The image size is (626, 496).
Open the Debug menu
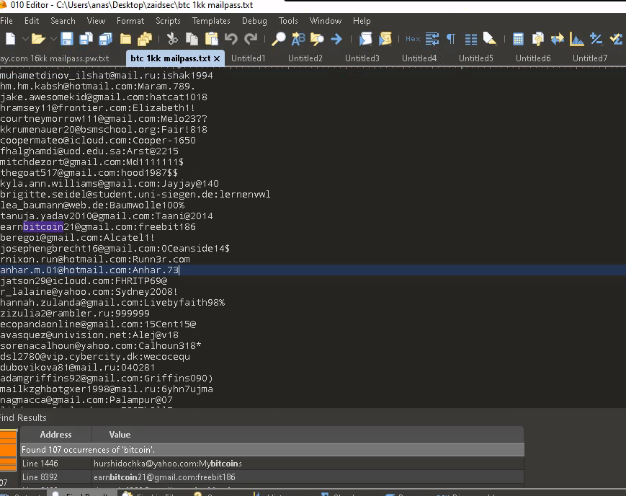[x=254, y=21]
